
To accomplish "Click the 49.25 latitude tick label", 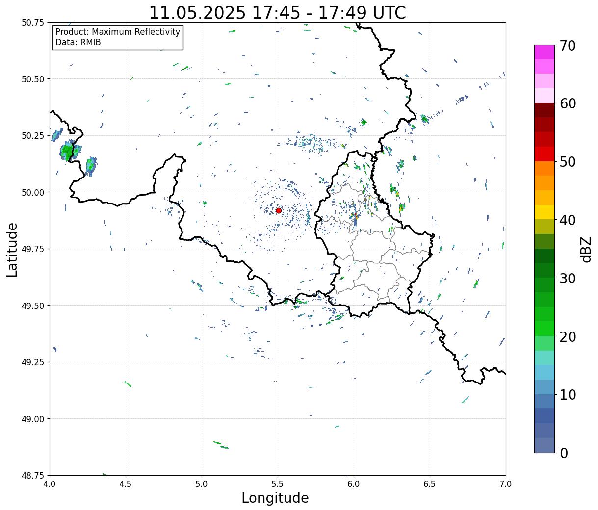I will pyautogui.click(x=33, y=362).
